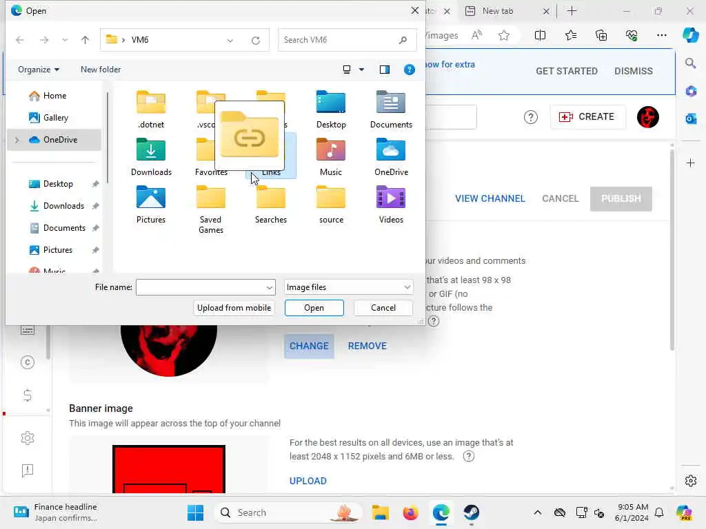This screenshot has height=529, width=706.
Task: Open YouTube Studio help icon
Action: (x=531, y=117)
